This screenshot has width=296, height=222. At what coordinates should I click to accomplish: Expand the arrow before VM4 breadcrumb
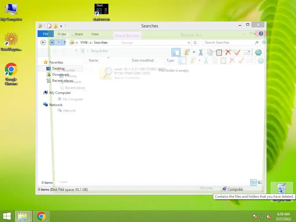tap(77, 43)
